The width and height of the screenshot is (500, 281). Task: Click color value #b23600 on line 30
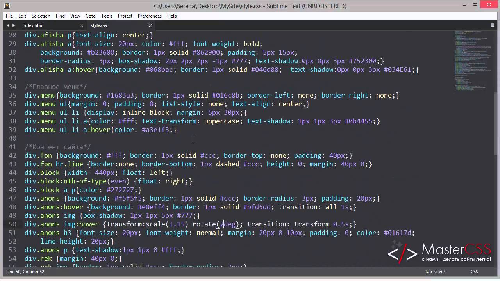click(100, 52)
